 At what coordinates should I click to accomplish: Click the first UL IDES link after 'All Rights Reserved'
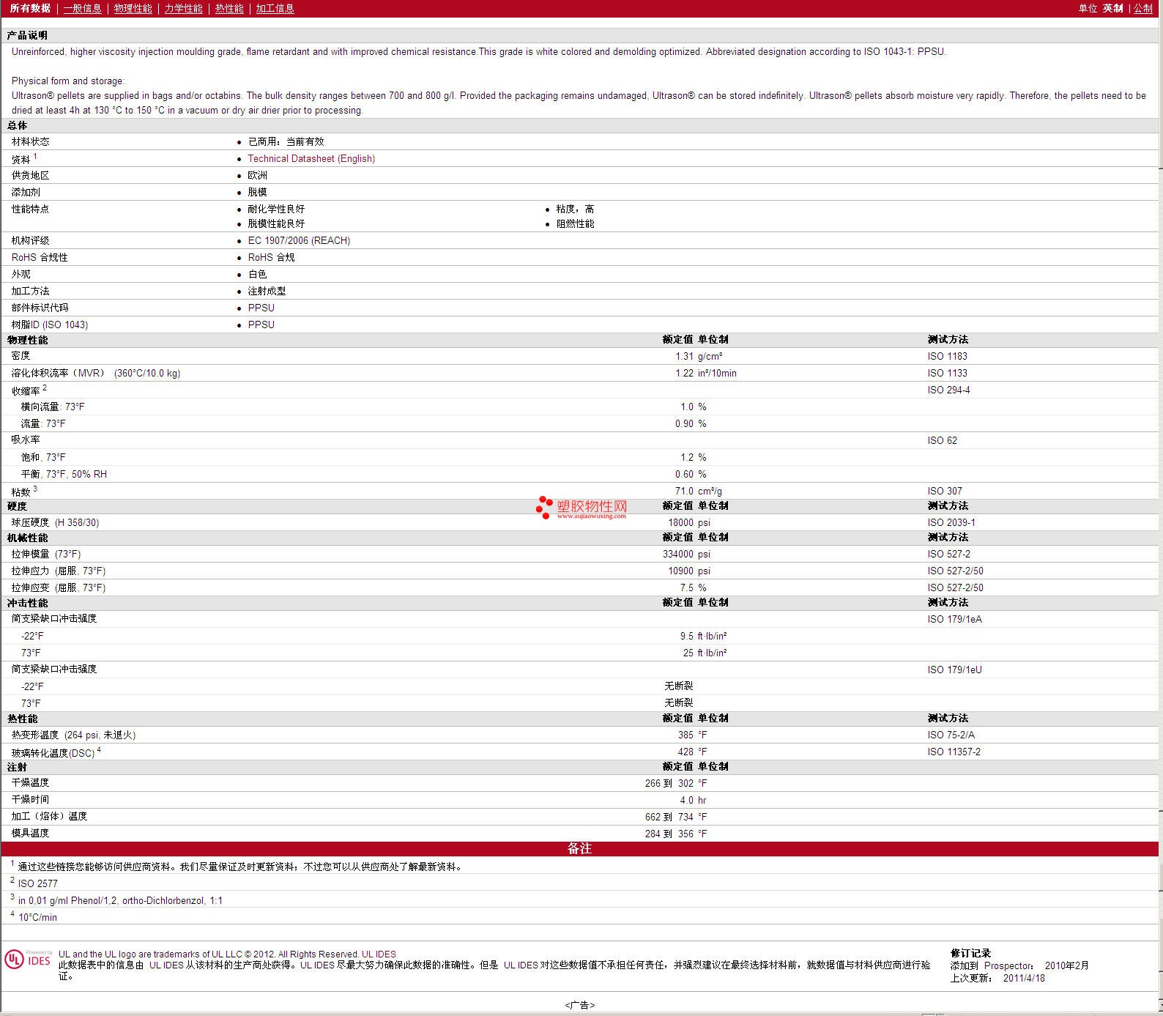click(x=379, y=954)
